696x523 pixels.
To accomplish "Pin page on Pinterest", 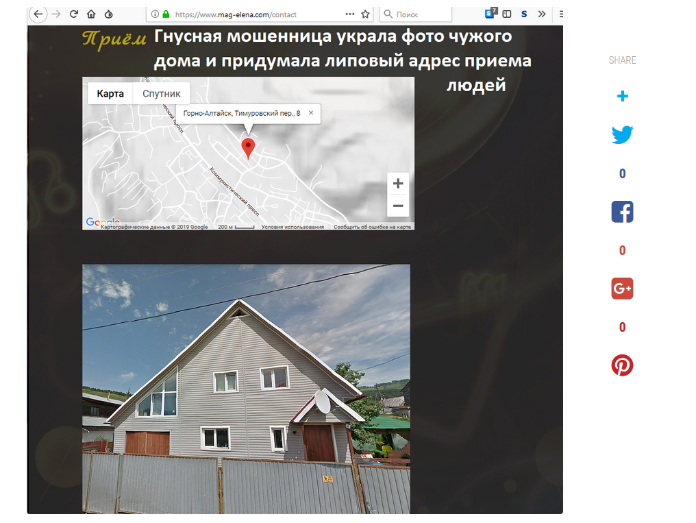I will [x=622, y=365].
